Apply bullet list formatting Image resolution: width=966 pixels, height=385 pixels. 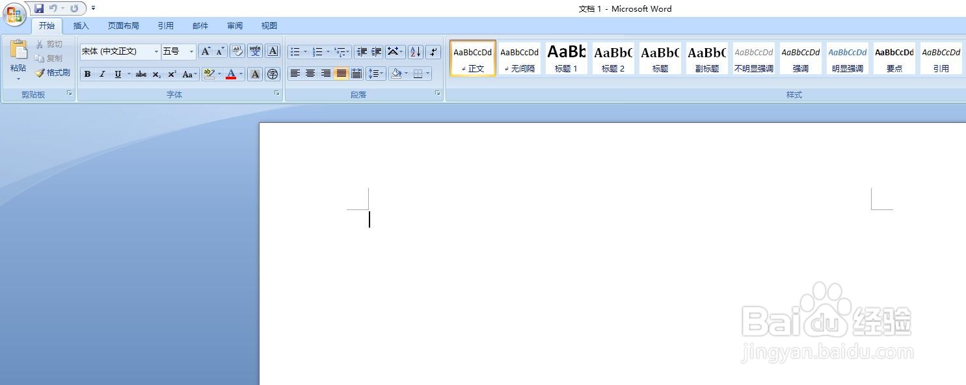[x=295, y=51]
